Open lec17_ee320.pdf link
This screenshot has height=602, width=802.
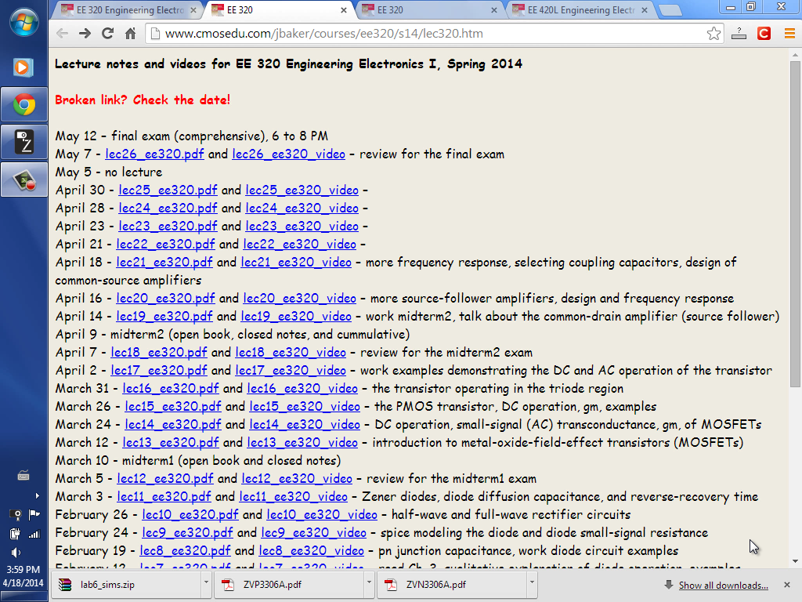click(x=158, y=370)
